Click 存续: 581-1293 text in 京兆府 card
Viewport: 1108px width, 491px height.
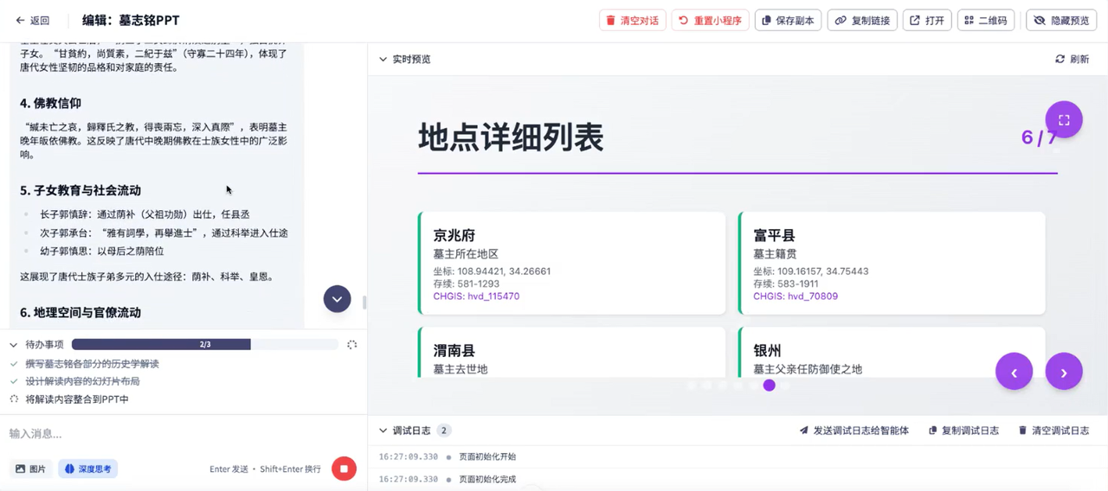point(467,284)
